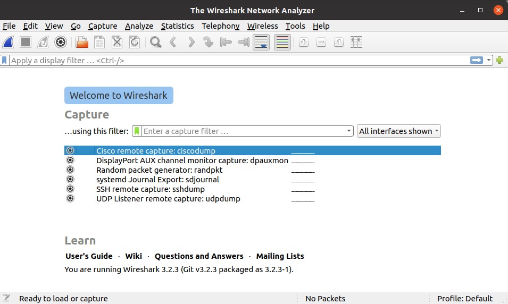Open the Telephony menu
The height and width of the screenshot is (304, 508).
pyautogui.click(x=221, y=26)
